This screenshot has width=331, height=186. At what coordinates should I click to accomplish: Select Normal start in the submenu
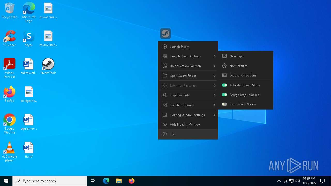(x=246, y=66)
